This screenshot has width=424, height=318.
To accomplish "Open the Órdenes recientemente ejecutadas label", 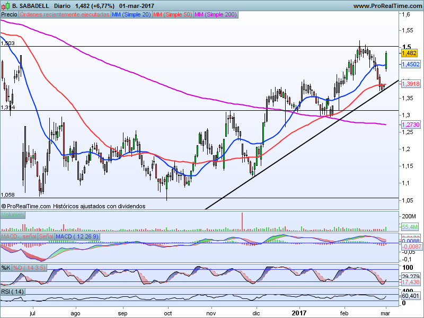I will click(x=65, y=15).
